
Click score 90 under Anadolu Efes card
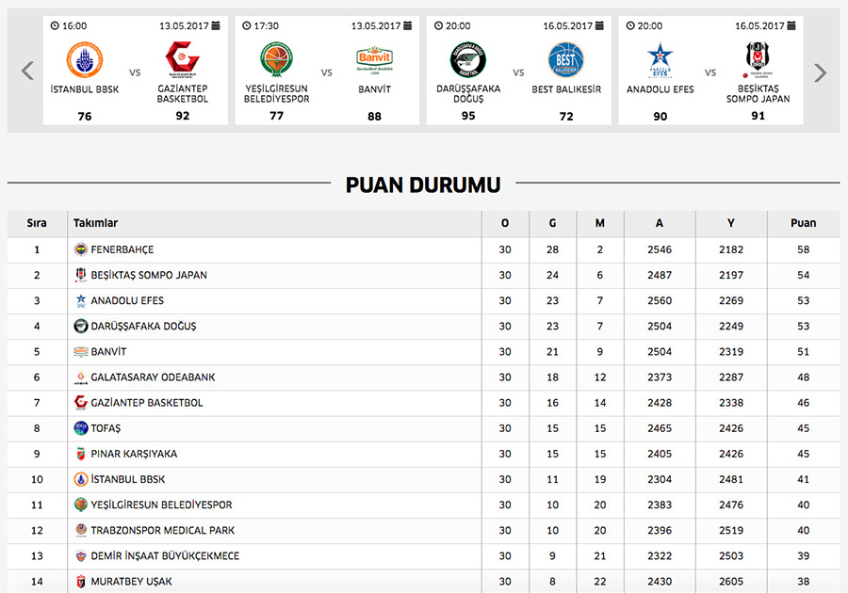pos(660,116)
